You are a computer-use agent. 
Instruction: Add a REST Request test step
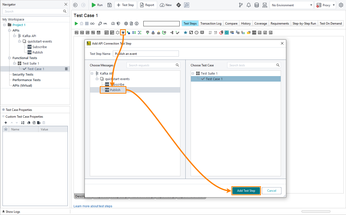(x=82, y=32)
